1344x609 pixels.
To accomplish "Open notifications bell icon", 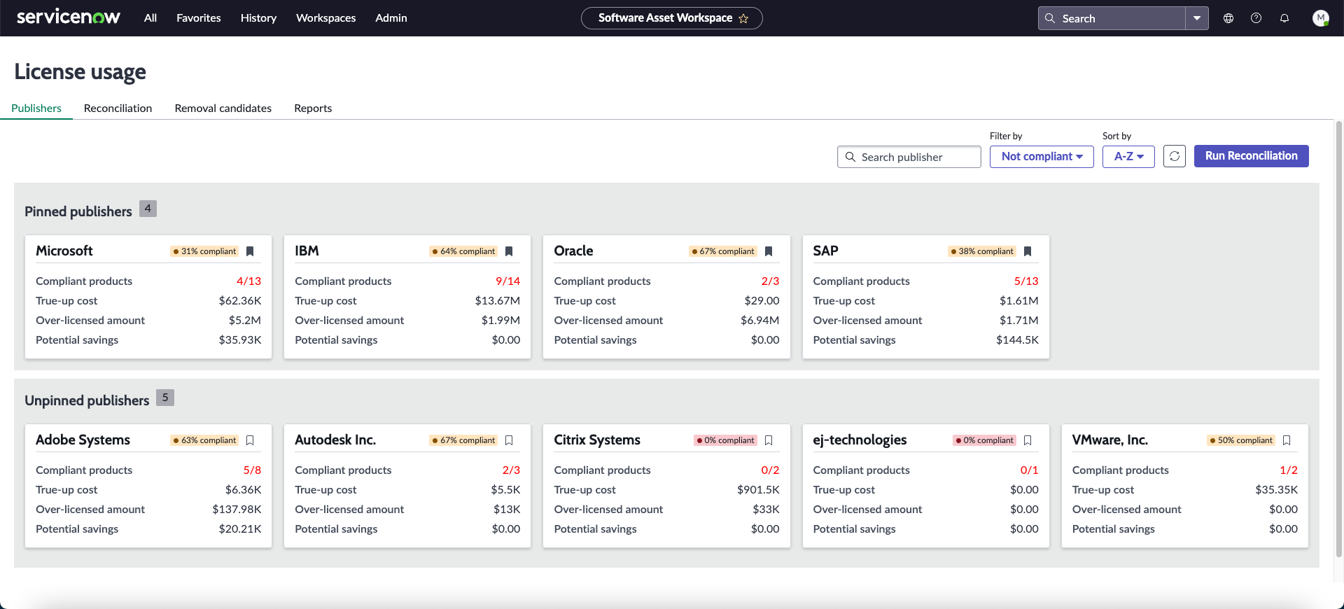I will [x=1284, y=18].
